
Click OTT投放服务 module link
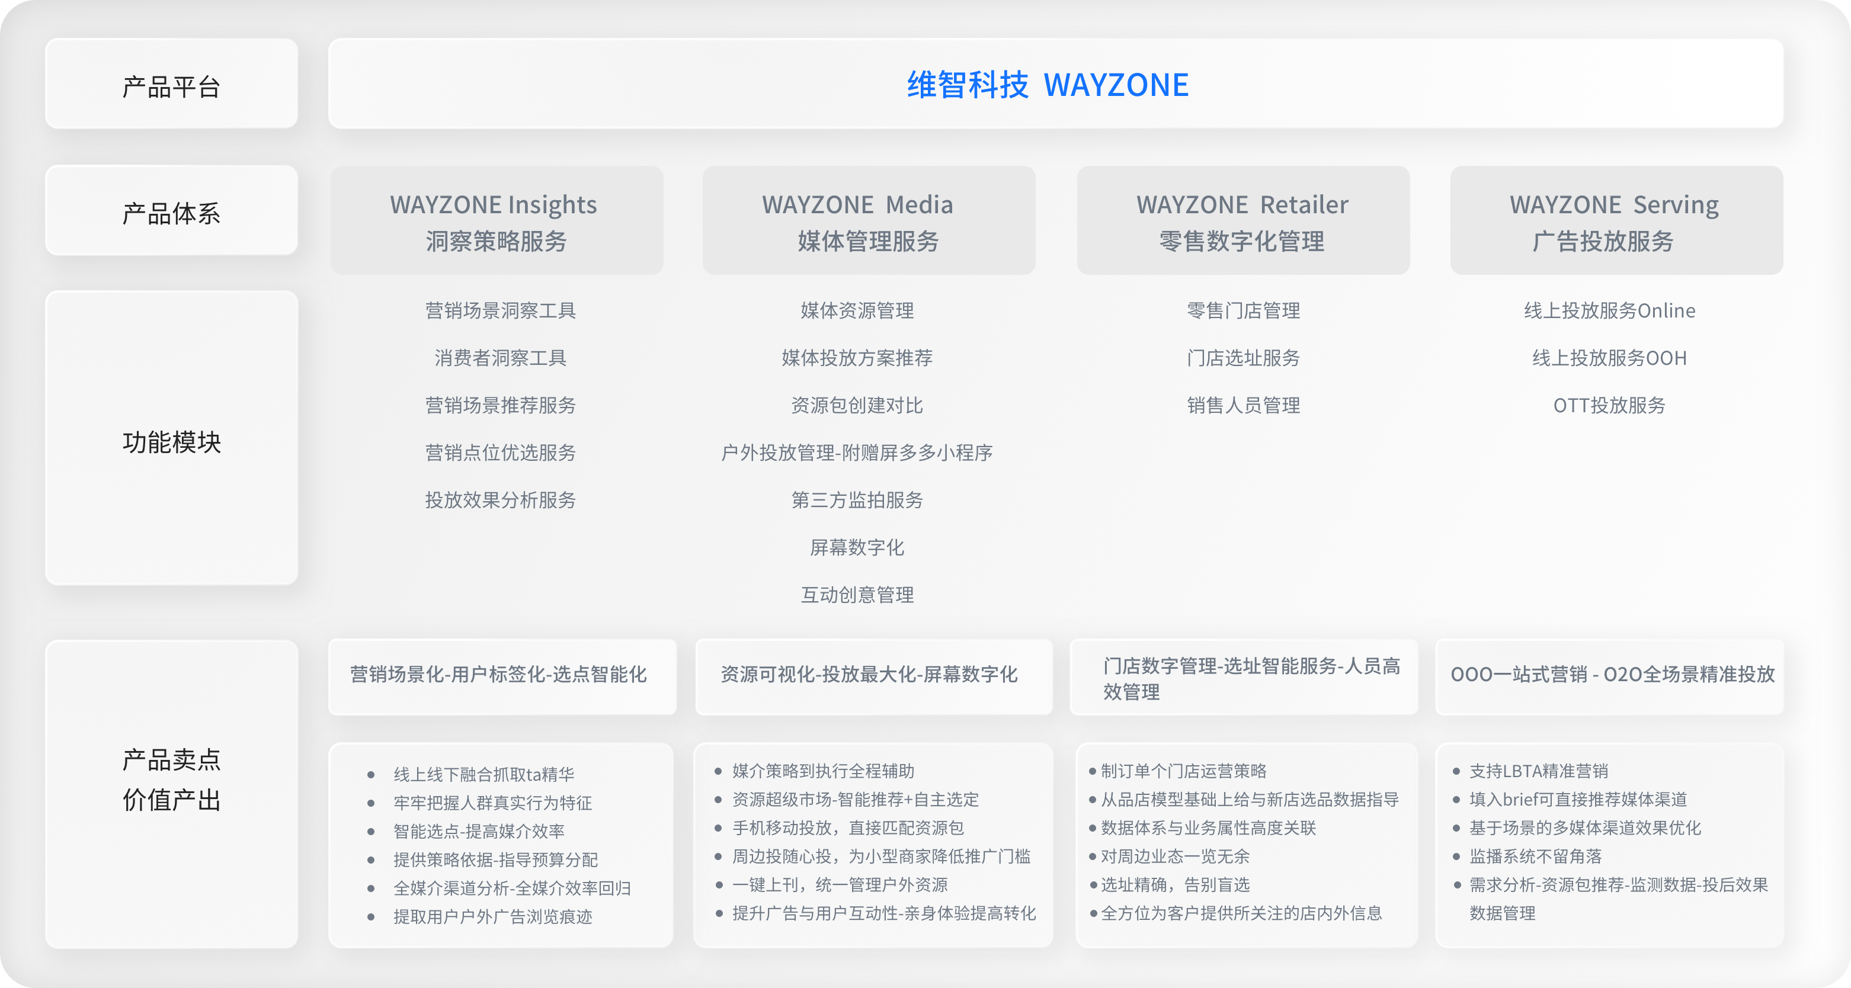(x=1609, y=405)
